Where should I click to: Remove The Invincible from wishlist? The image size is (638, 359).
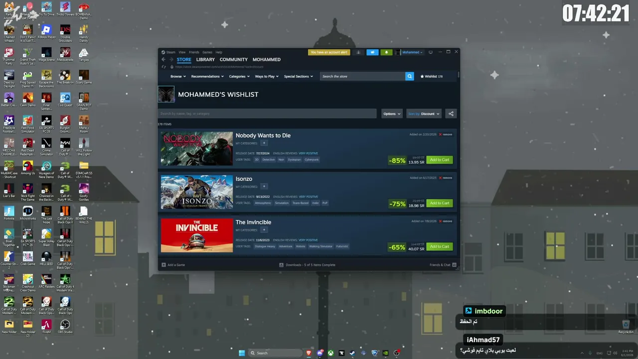[x=446, y=221]
